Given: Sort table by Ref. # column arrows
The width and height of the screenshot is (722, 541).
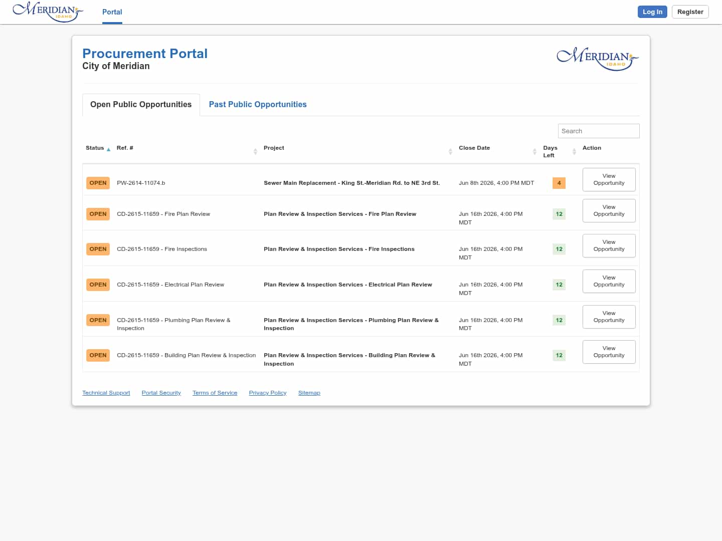Looking at the screenshot, I should point(255,151).
